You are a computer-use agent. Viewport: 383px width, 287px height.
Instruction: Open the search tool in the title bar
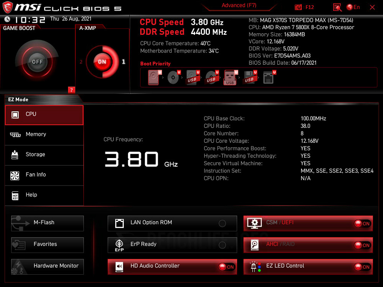pos(337,7)
